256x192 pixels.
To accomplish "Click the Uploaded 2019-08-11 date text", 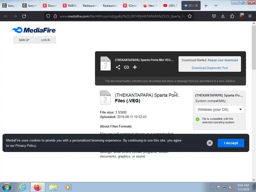I will (123, 117).
